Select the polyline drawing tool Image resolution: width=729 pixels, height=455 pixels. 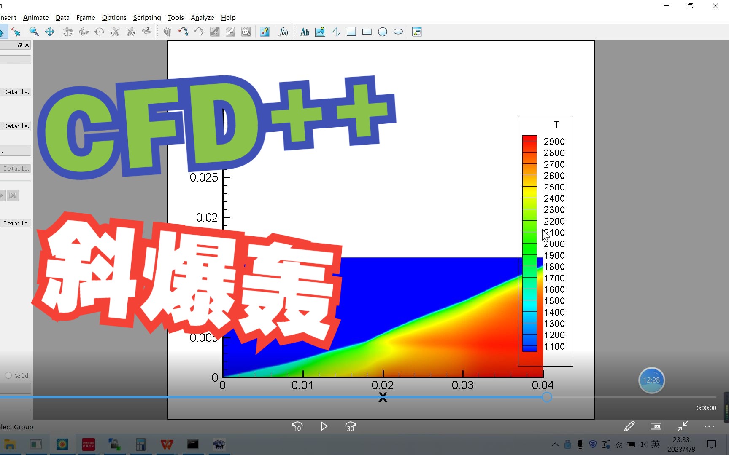tap(335, 32)
